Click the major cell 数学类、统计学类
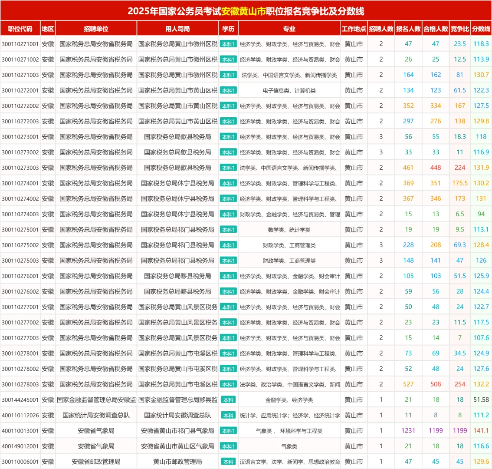This screenshot has height=469, width=492. pos(289,230)
